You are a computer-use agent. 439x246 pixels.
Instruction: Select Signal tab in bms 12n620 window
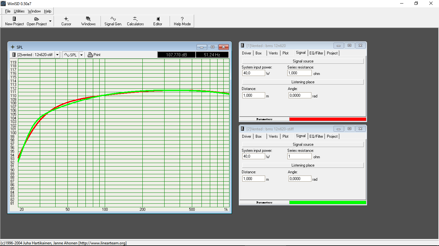(x=301, y=53)
